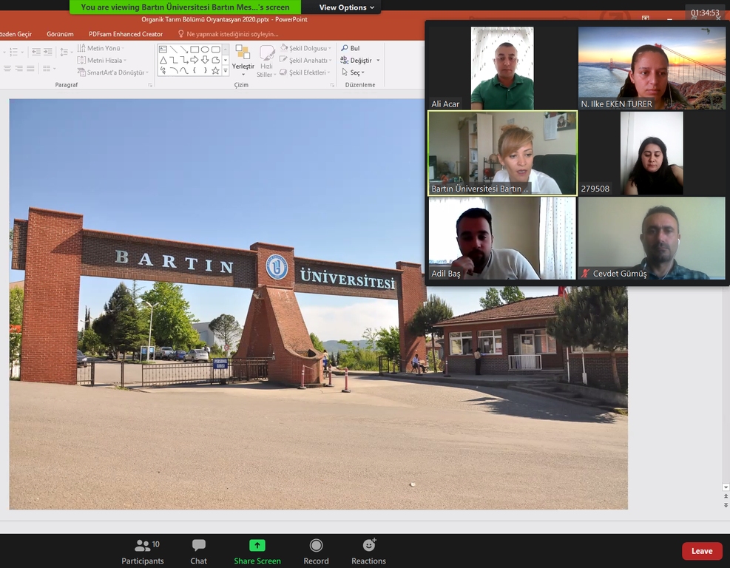Open the Çizim dialog launcher
Viewport: 730px width, 568px height.
tap(332, 85)
